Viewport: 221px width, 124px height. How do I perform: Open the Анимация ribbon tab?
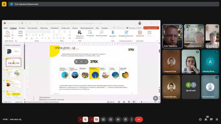(x=55, y=28)
